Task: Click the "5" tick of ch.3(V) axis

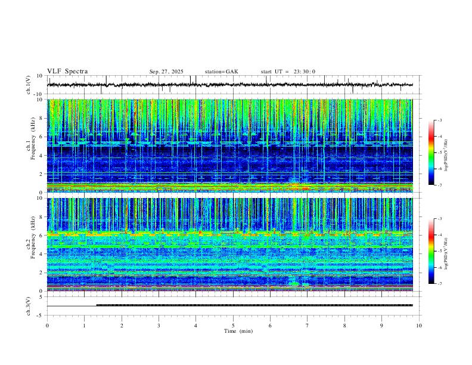Action: pos(41,297)
